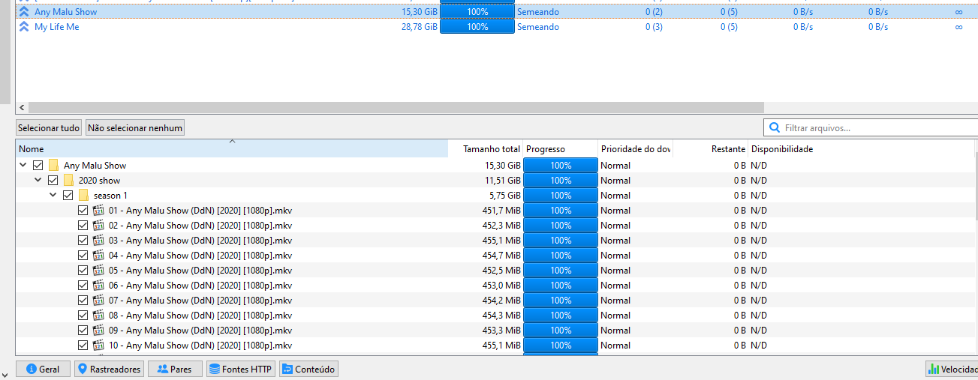Click video file icon for episode 07
Image resolution: width=978 pixels, height=380 pixels.
click(98, 301)
